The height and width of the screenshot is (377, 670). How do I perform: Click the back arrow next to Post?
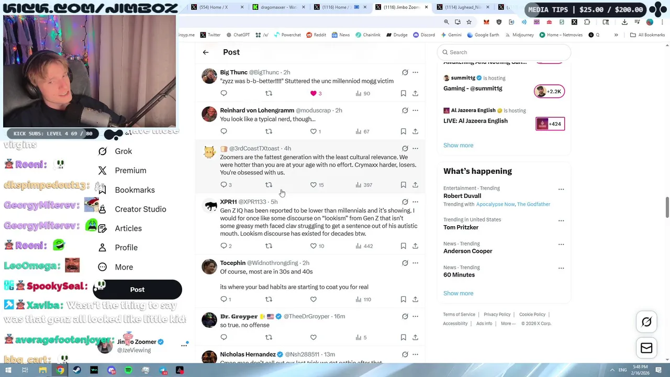click(206, 52)
